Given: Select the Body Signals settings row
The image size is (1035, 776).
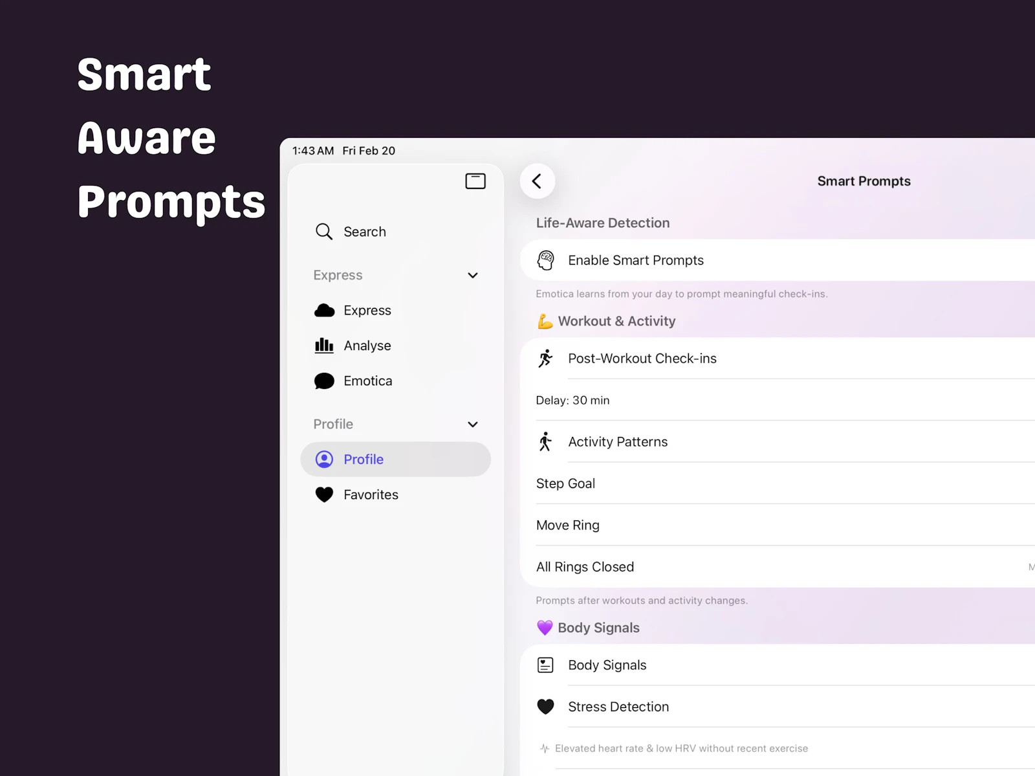Looking at the screenshot, I should (778, 665).
